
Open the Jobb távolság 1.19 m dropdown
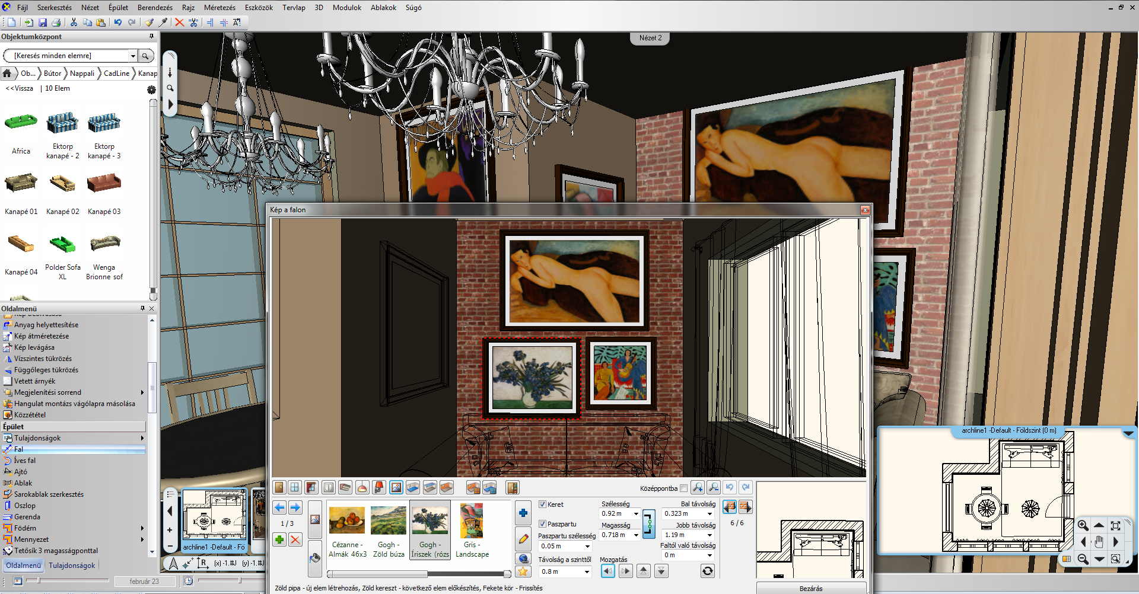pyautogui.click(x=710, y=535)
